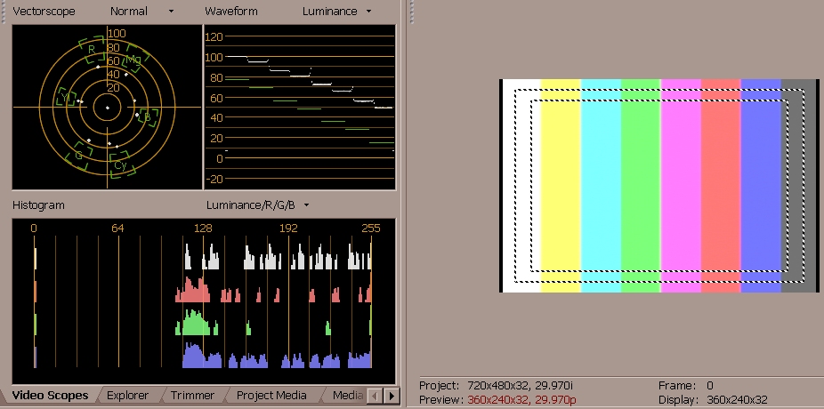Click the histogram graph area
The width and height of the screenshot is (824, 409).
coord(204,301)
